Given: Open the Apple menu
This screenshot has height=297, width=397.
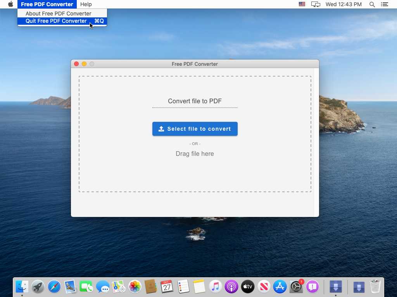Looking at the screenshot, I should 10,4.
